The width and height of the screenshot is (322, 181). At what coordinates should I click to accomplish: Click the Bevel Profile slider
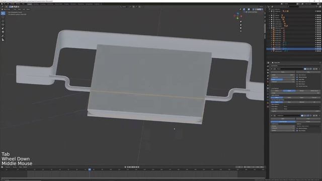(x=283, y=79)
